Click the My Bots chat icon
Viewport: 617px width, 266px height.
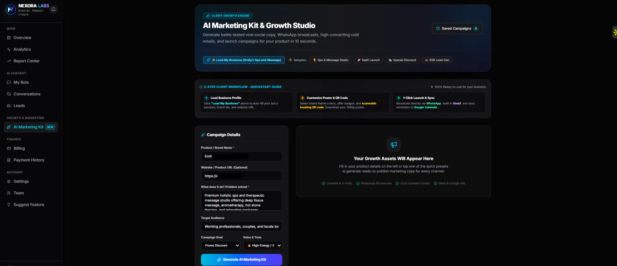(x=9, y=83)
